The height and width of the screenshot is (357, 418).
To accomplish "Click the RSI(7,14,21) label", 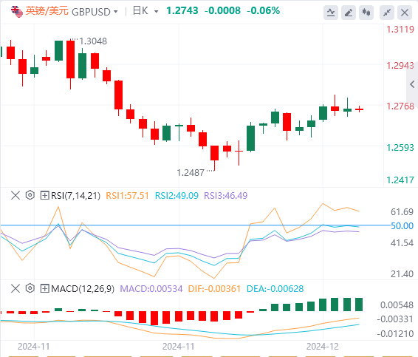I will pos(76,196).
